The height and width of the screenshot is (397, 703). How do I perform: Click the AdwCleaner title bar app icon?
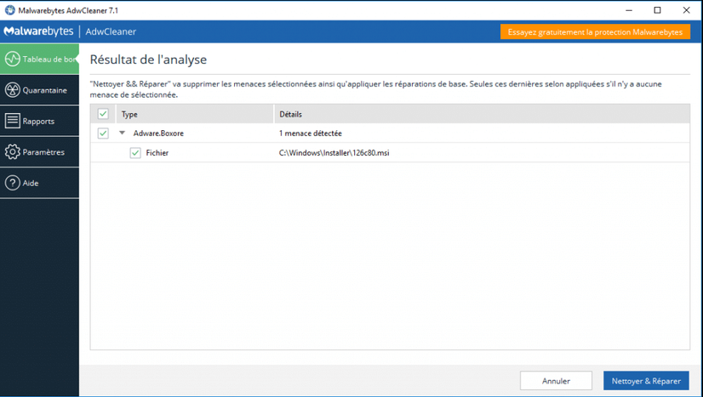tap(10, 10)
